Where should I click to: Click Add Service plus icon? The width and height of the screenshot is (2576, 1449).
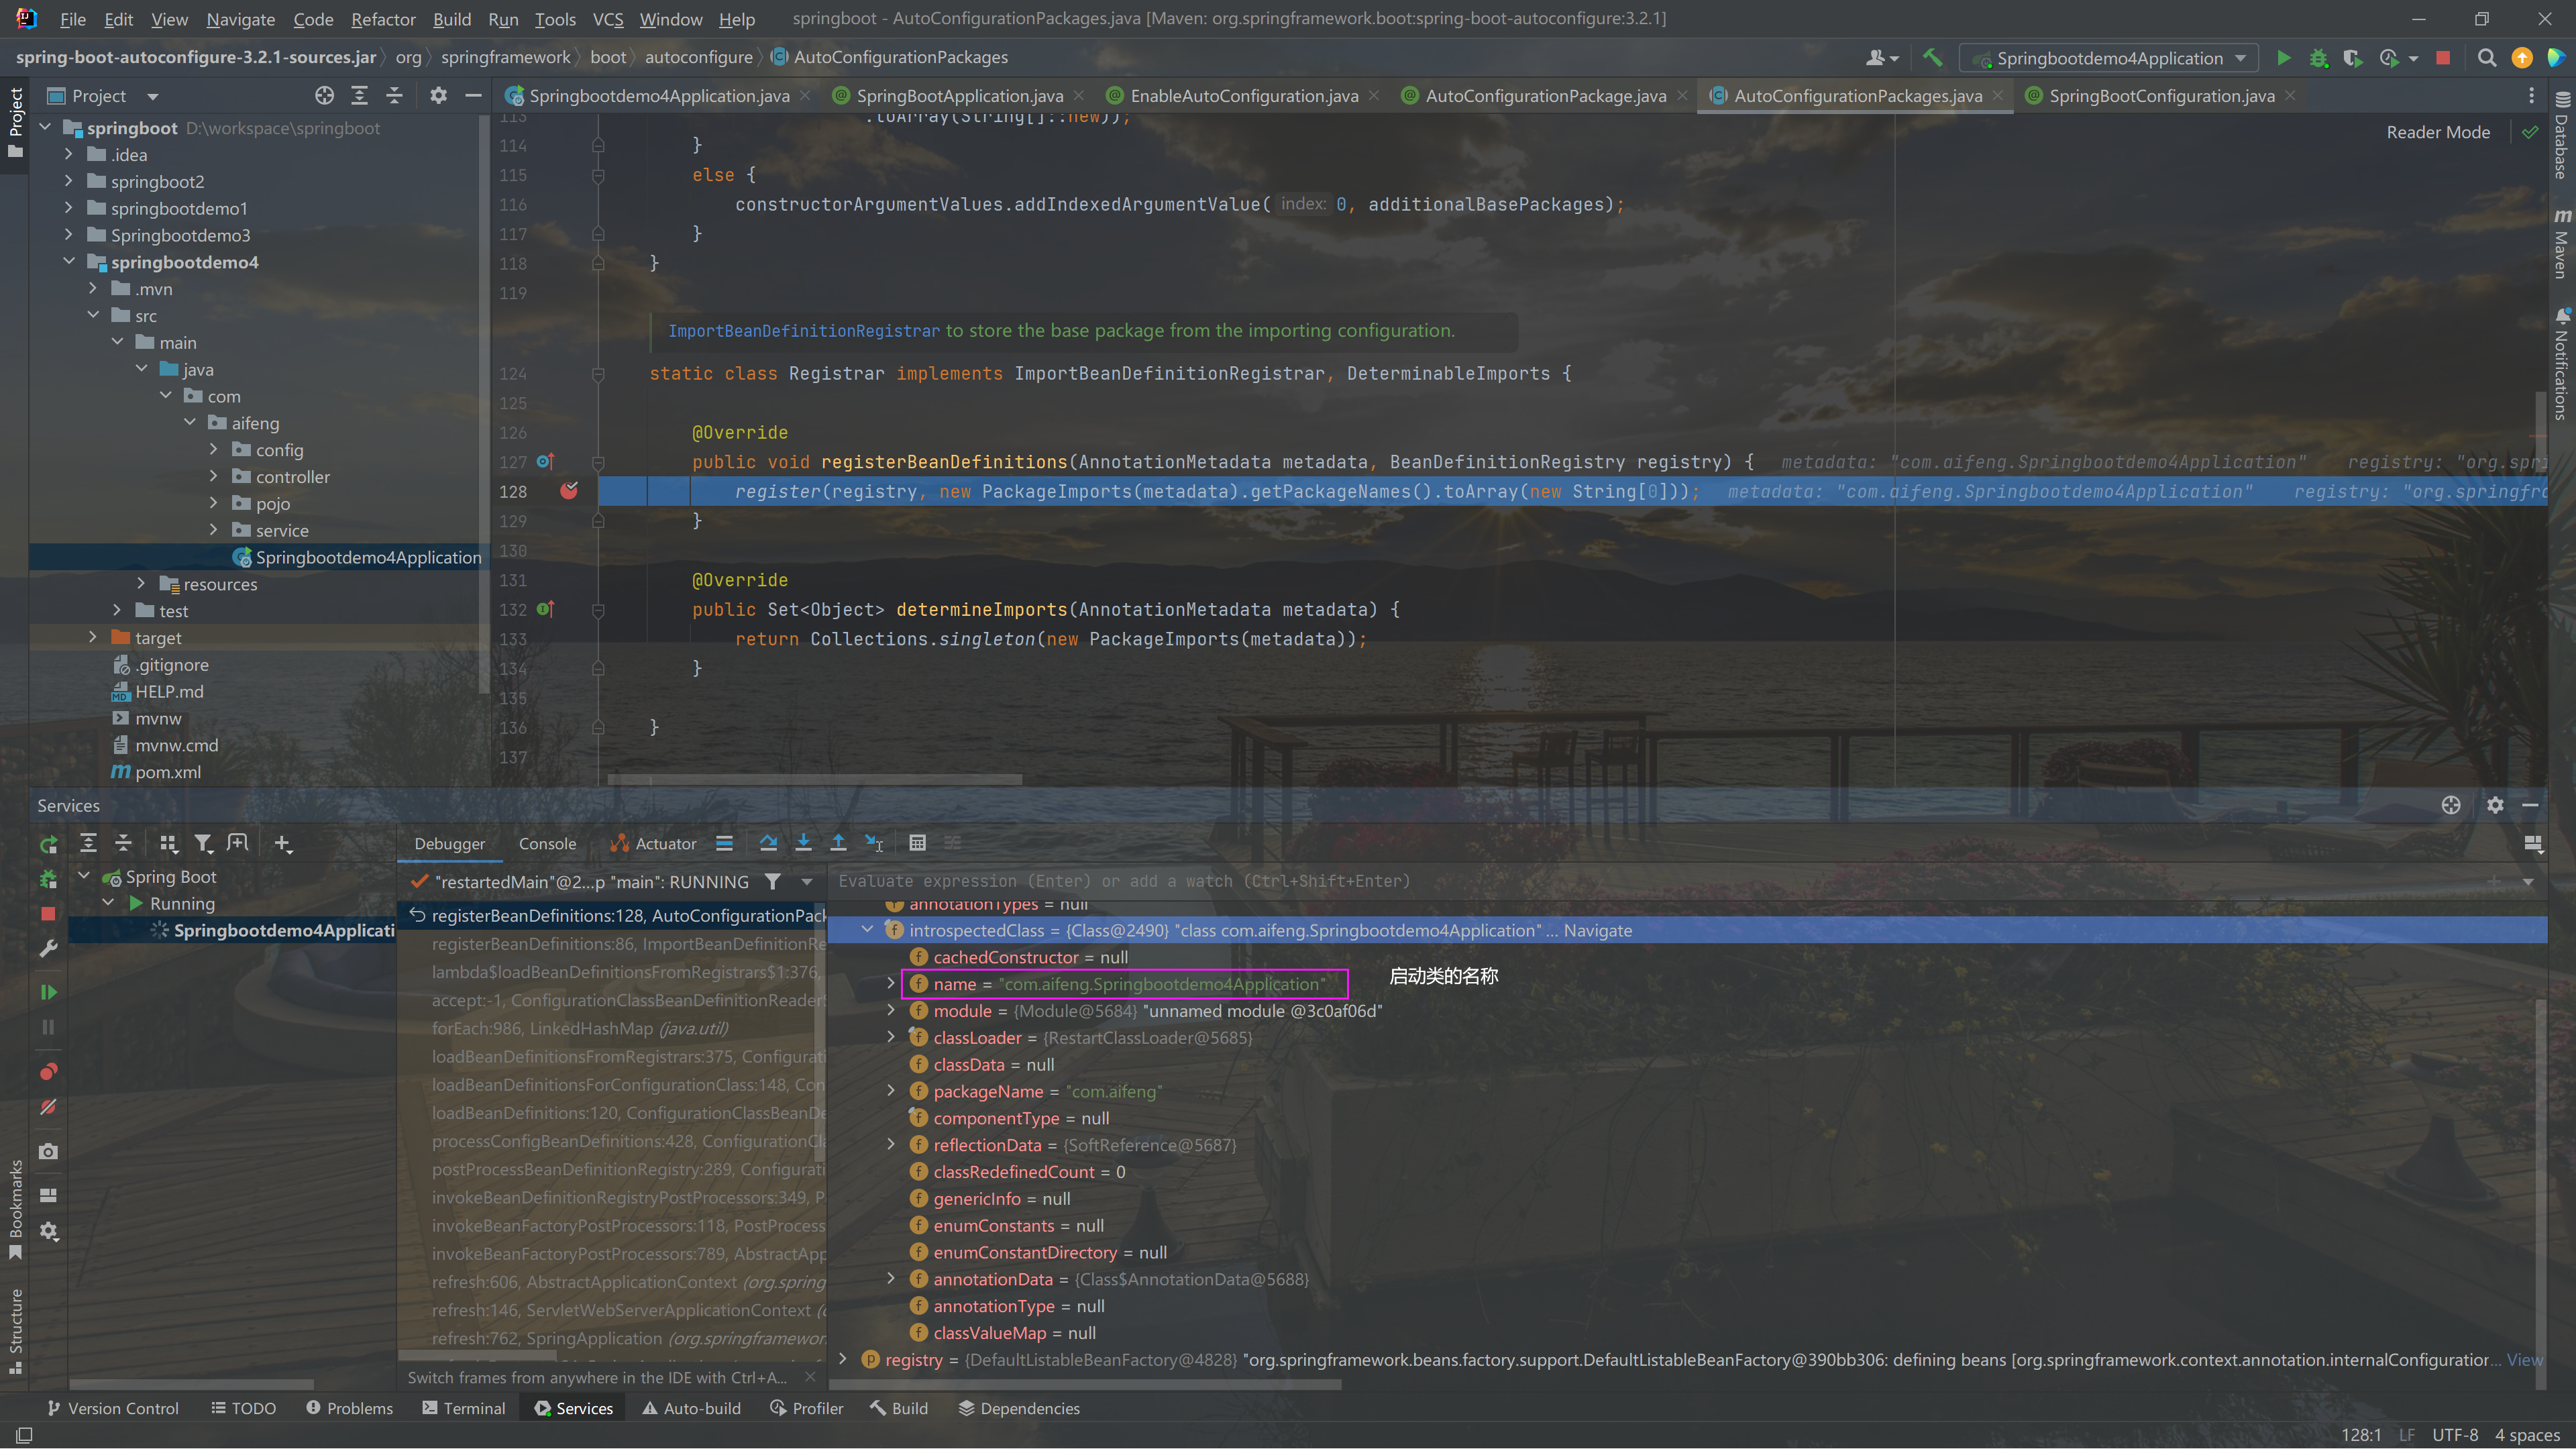pos(283,844)
